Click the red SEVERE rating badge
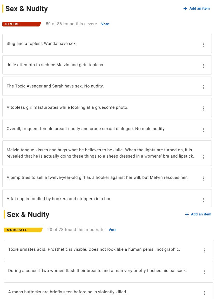The height and width of the screenshot is (299, 217). pyautogui.click(x=22, y=24)
